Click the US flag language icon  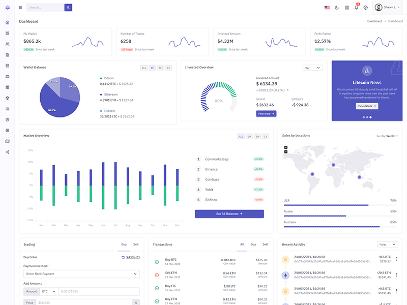(327, 8)
